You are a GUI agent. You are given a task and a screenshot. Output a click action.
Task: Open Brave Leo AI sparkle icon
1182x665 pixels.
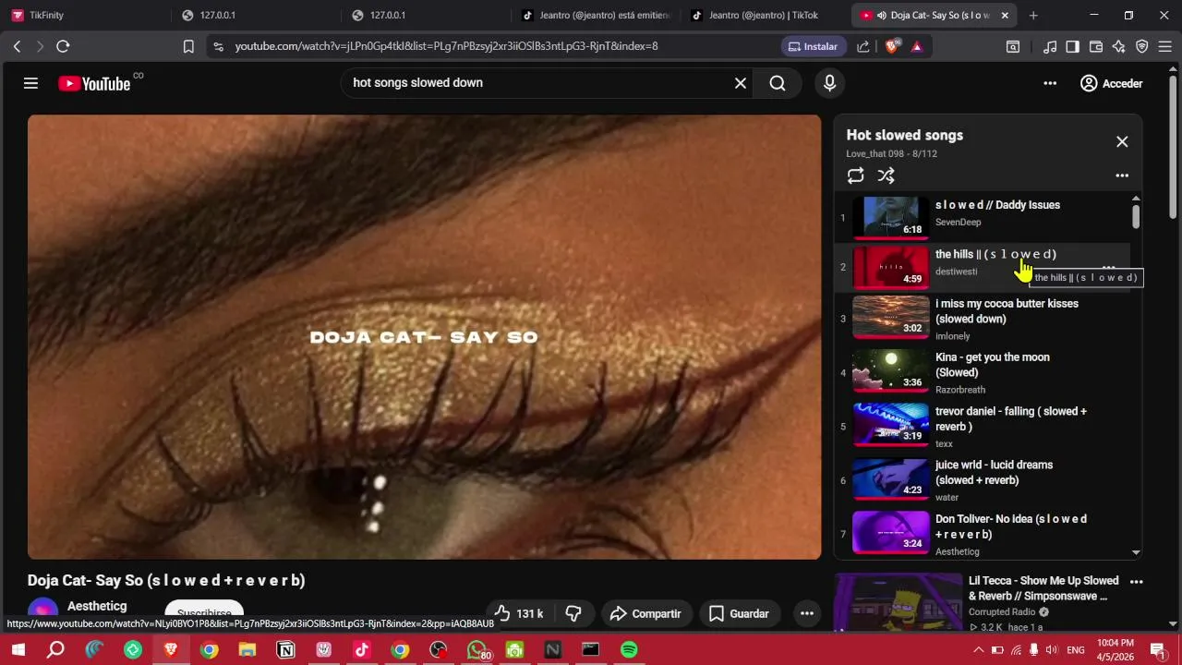pyautogui.click(x=1119, y=46)
